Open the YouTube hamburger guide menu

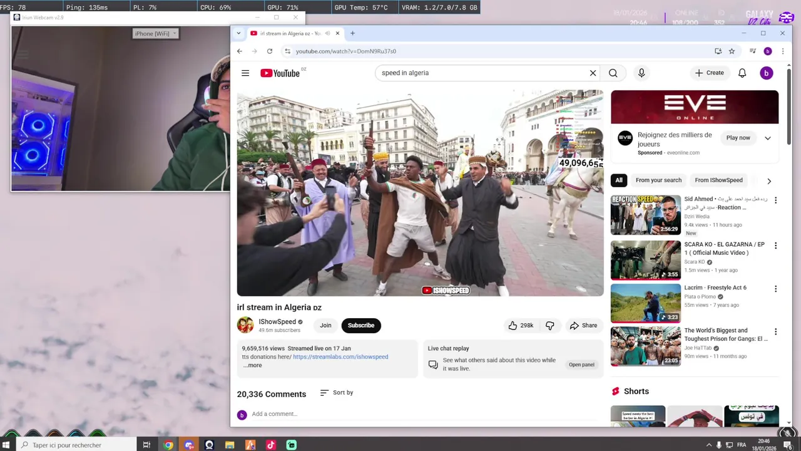coord(245,73)
